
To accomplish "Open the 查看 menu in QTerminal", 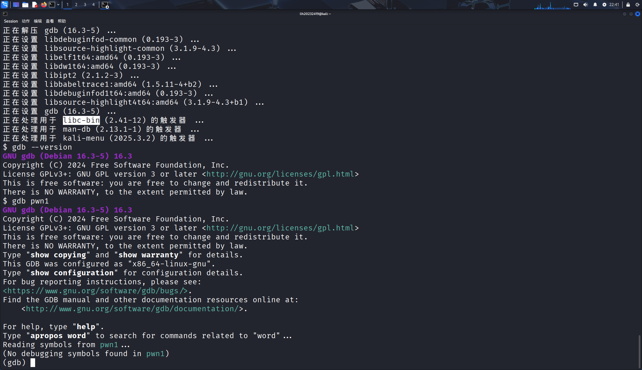I will pos(50,21).
